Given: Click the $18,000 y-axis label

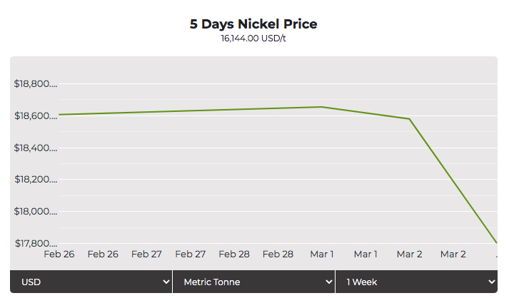Looking at the screenshot, I should [x=35, y=212].
